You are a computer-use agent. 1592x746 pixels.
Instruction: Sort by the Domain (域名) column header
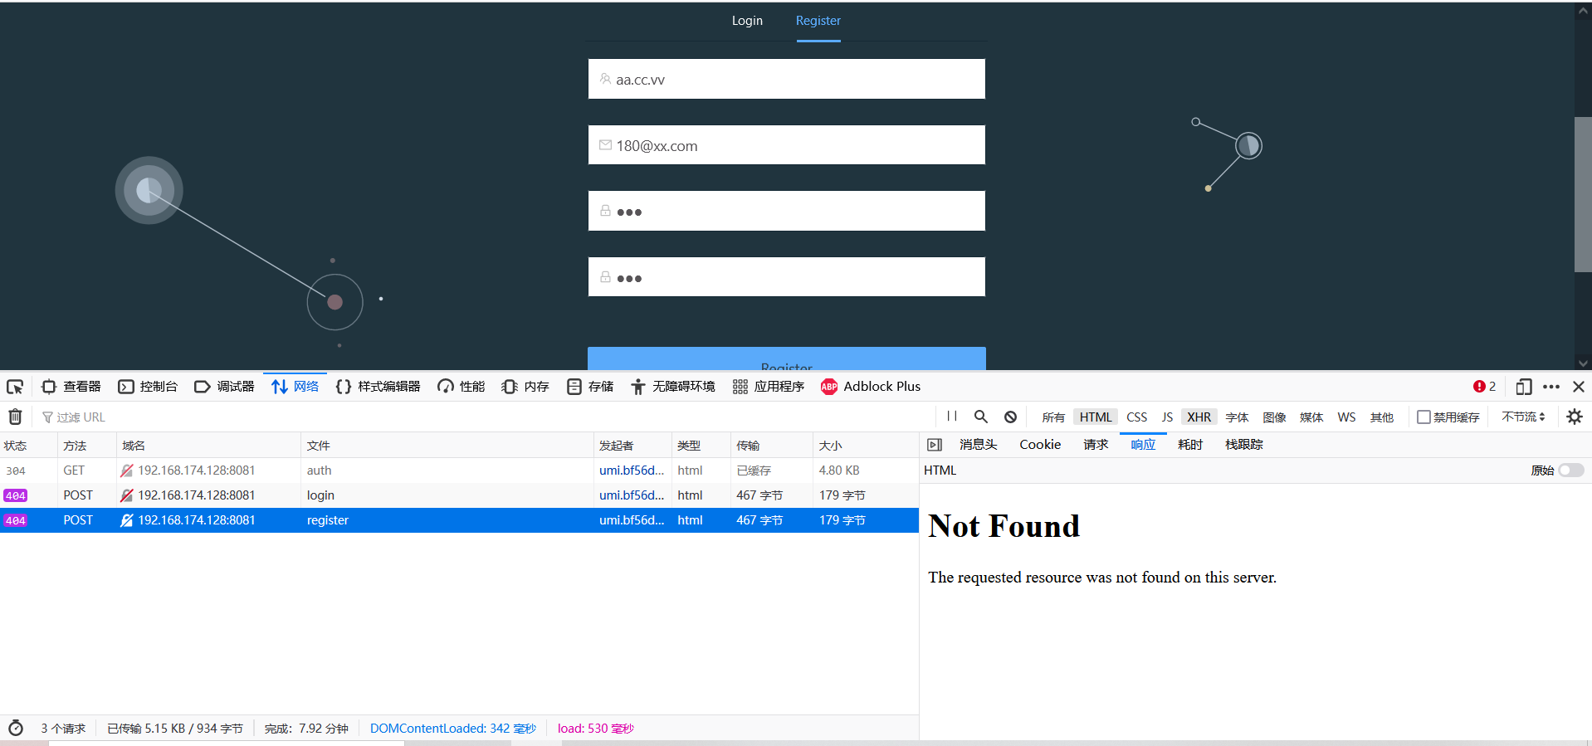208,446
